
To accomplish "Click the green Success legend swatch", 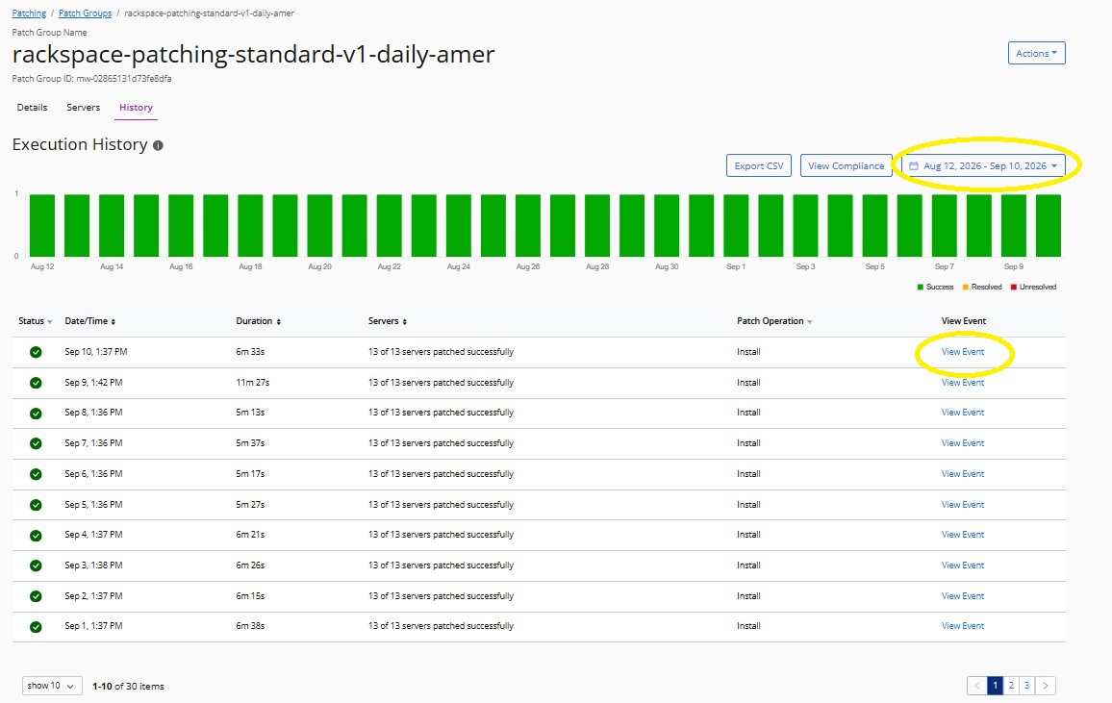I will pyautogui.click(x=921, y=287).
